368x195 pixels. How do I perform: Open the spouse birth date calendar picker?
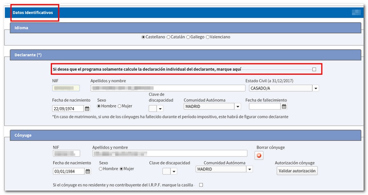pos(88,171)
